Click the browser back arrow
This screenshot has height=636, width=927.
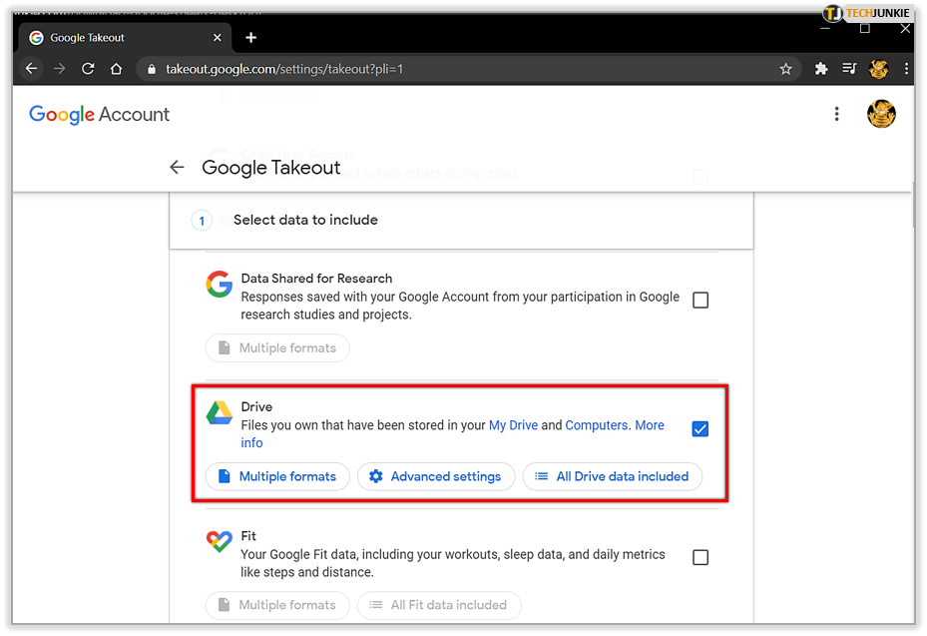tap(31, 69)
